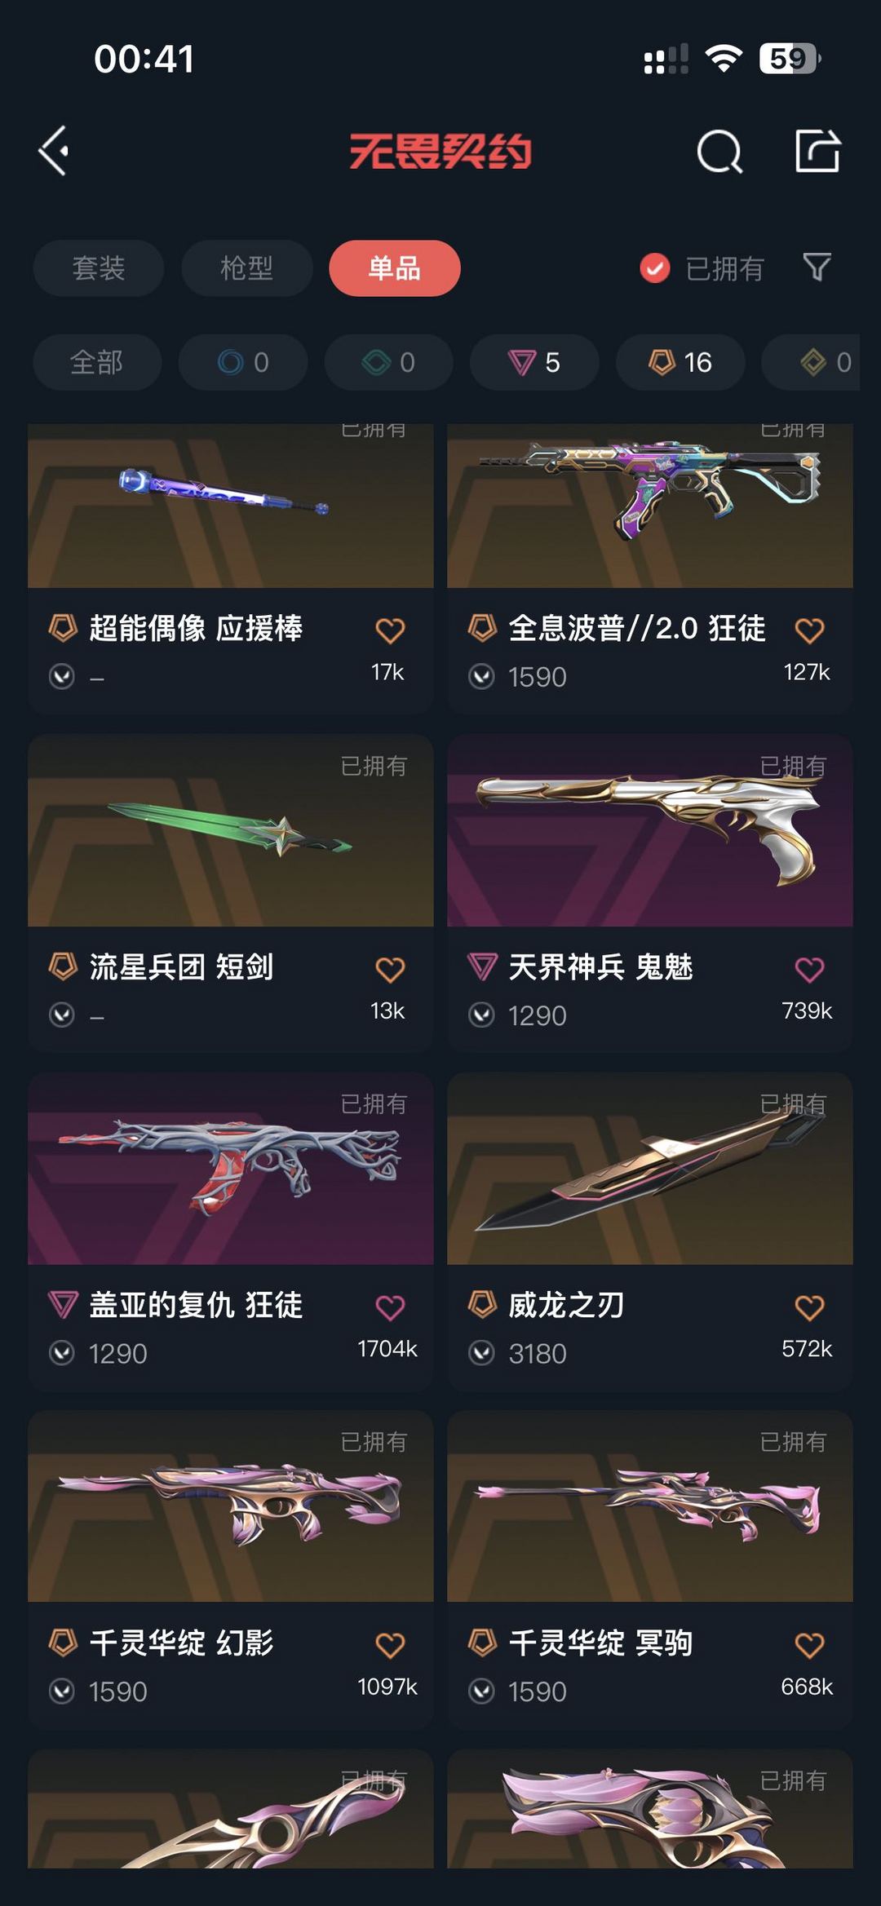Tap 威龙之刃 knife preview image
This screenshot has width=881, height=1906.
click(x=650, y=1169)
